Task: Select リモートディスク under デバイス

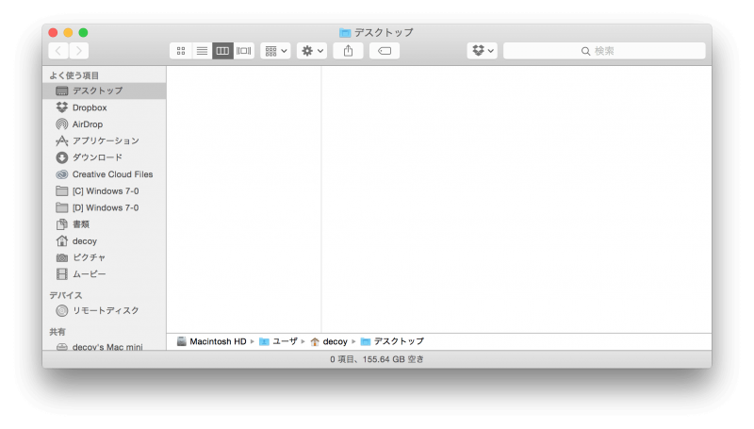Action: tap(104, 311)
